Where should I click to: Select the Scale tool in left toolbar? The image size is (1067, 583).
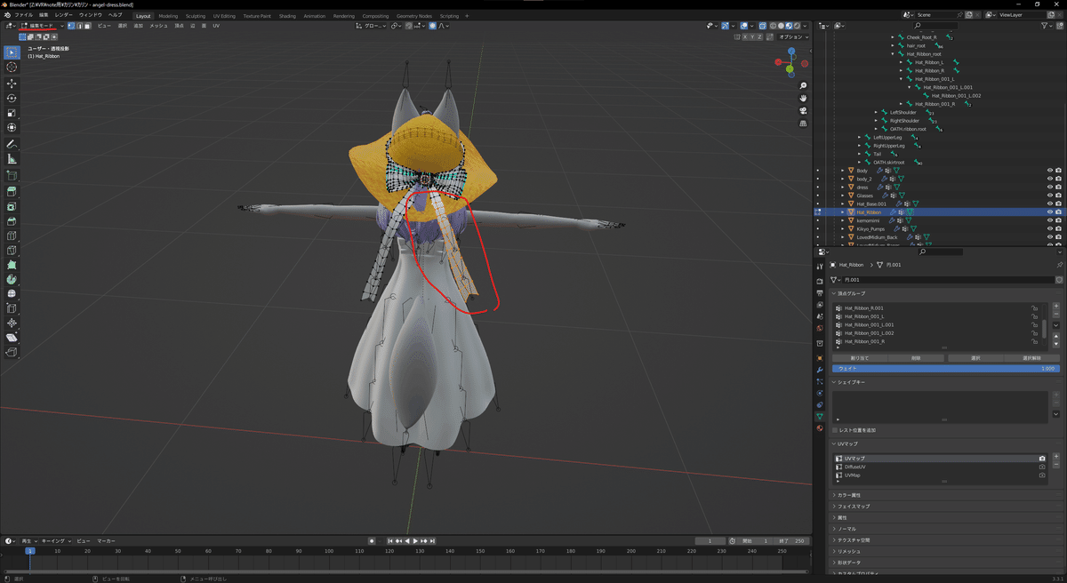pos(12,113)
